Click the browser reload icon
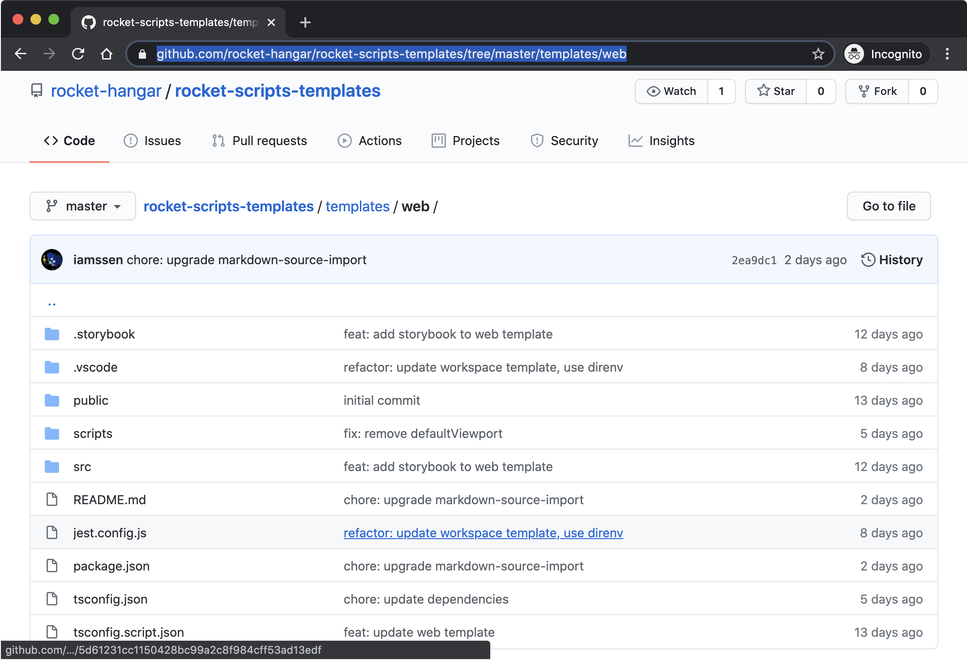 point(78,54)
